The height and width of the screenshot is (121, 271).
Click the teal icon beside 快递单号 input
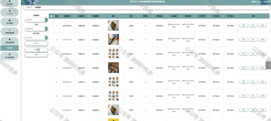(46, 20)
